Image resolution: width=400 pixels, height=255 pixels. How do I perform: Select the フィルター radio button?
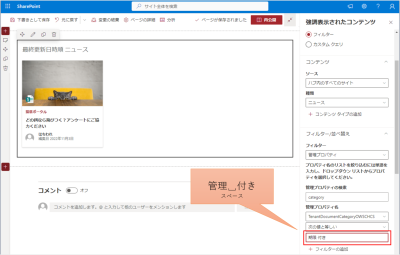308,34
